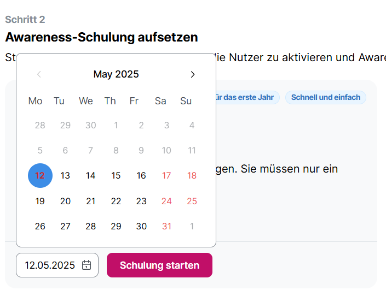Screen dimensions: 386x302
Task: Click the Schulung starten button
Action: (x=159, y=265)
